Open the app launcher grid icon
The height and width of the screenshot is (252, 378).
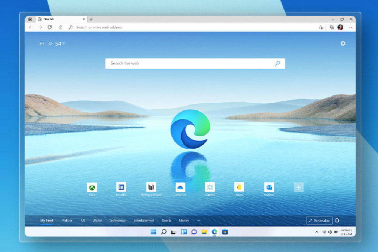coord(42,44)
